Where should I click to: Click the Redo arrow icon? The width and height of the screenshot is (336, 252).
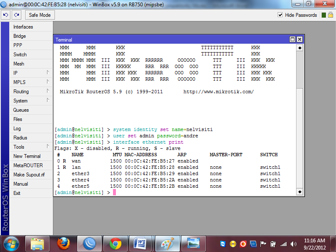coord(16,15)
